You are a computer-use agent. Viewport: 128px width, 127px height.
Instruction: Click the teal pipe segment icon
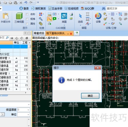[x=120, y=24]
